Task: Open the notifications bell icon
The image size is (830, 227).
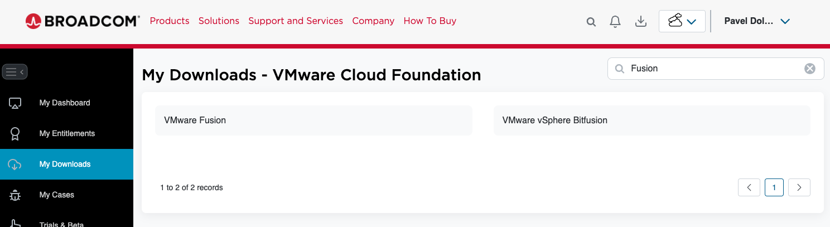Action: [615, 22]
